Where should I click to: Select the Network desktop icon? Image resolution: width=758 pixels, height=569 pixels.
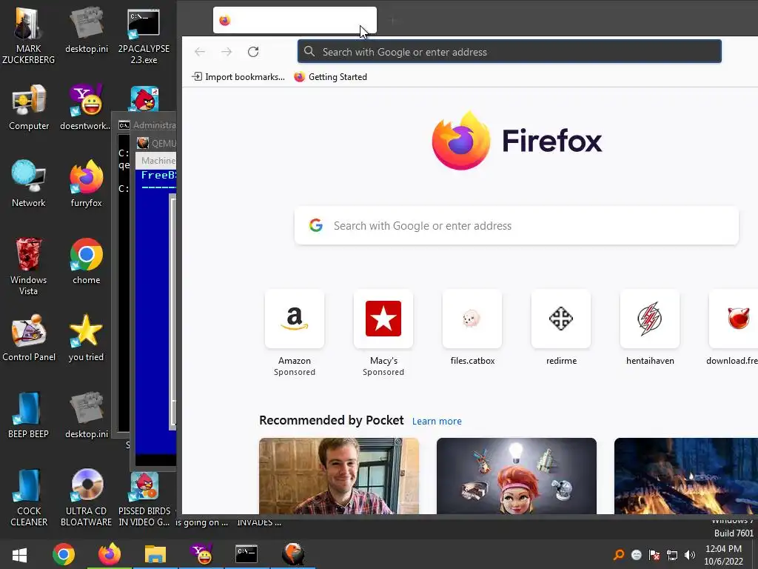(x=29, y=184)
